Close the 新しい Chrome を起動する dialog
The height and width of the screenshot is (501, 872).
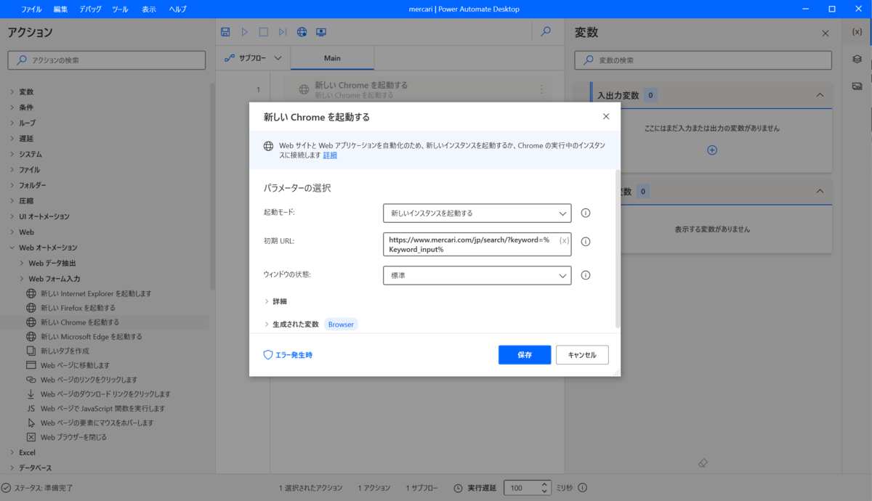[606, 116]
